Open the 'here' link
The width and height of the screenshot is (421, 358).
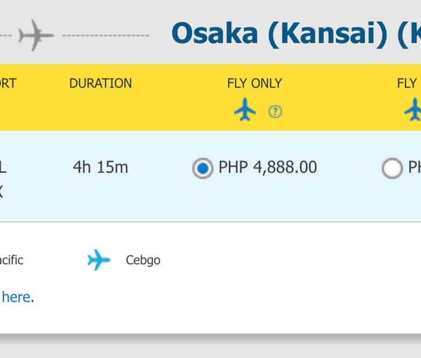pyautogui.click(x=16, y=297)
